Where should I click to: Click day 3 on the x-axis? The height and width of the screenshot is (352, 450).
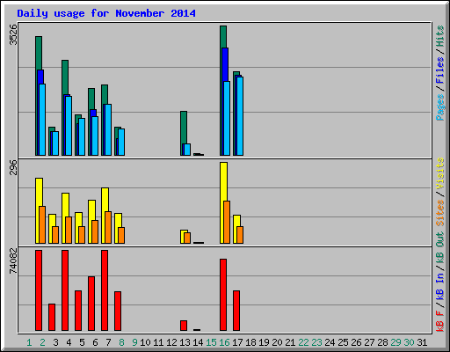click(55, 342)
